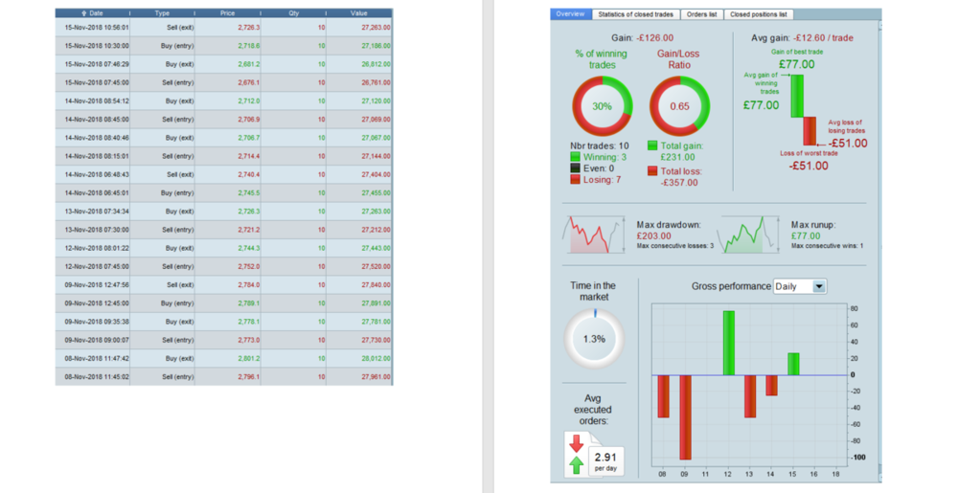The height and width of the screenshot is (493, 958).
Task: Click the green Winning legend swatch
Action: [x=575, y=157]
